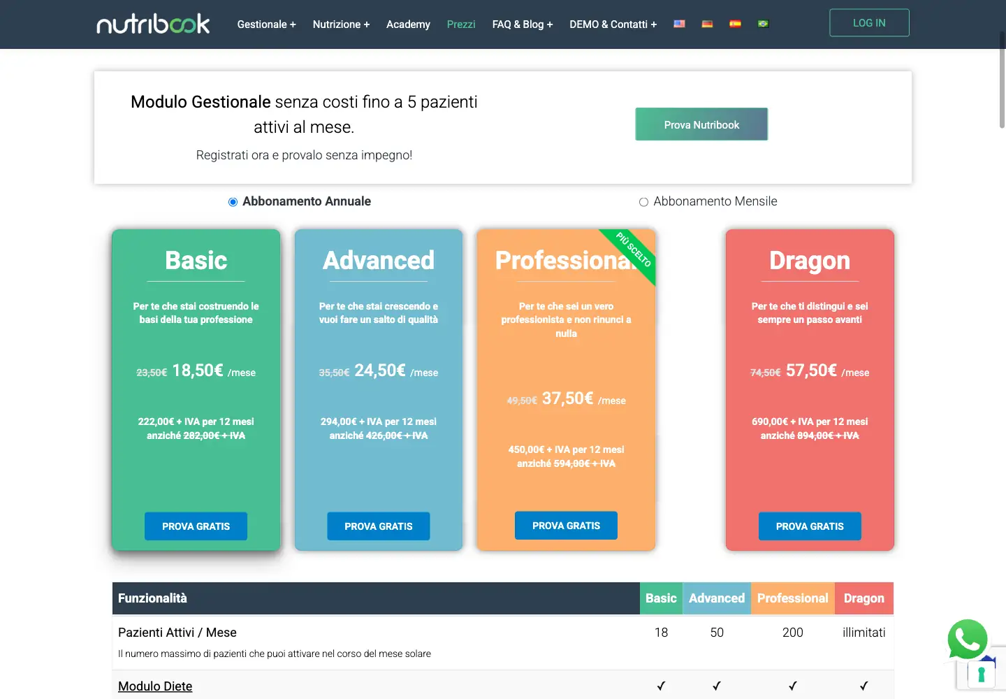Click the Advanced plan card title
This screenshot has height=699, width=1006.
[379, 260]
